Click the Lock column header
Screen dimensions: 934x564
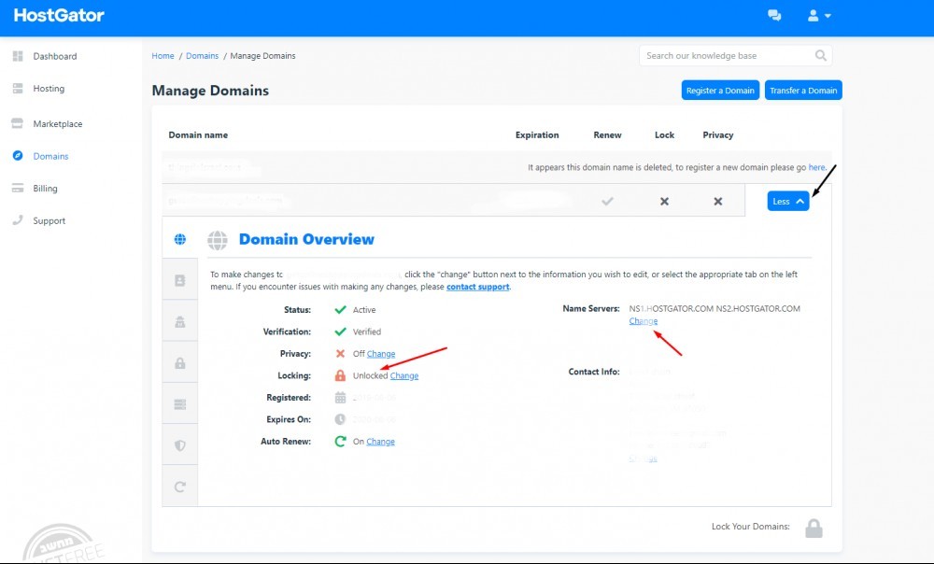point(664,135)
